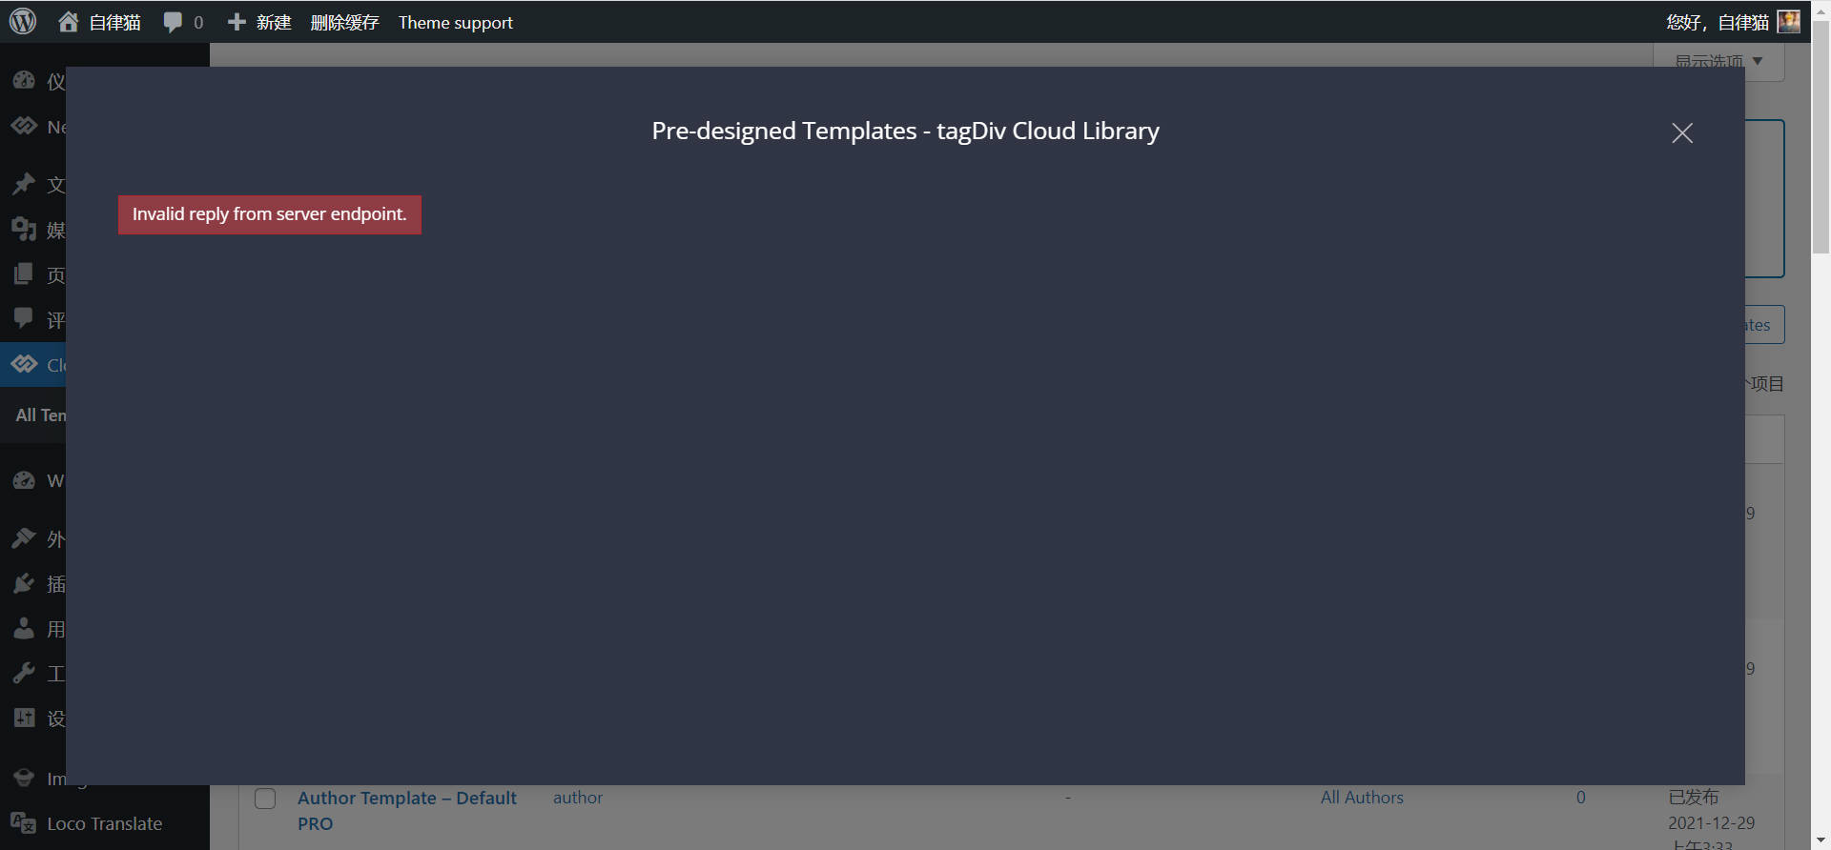Click the gauge icon beside the W sidebar item
Viewport: 1831px width, 850px height.
[24, 480]
